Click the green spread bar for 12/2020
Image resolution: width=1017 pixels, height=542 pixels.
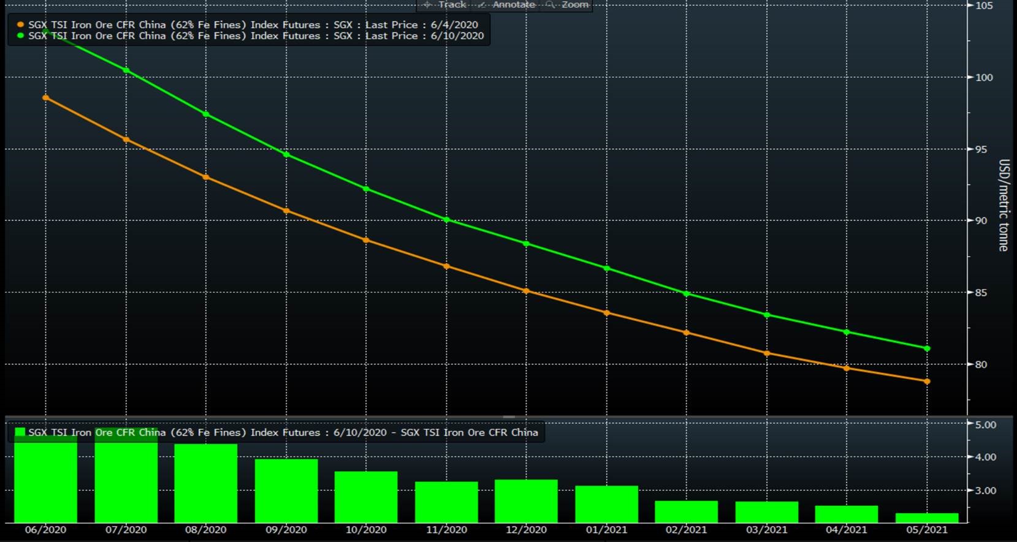click(x=526, y=501)
